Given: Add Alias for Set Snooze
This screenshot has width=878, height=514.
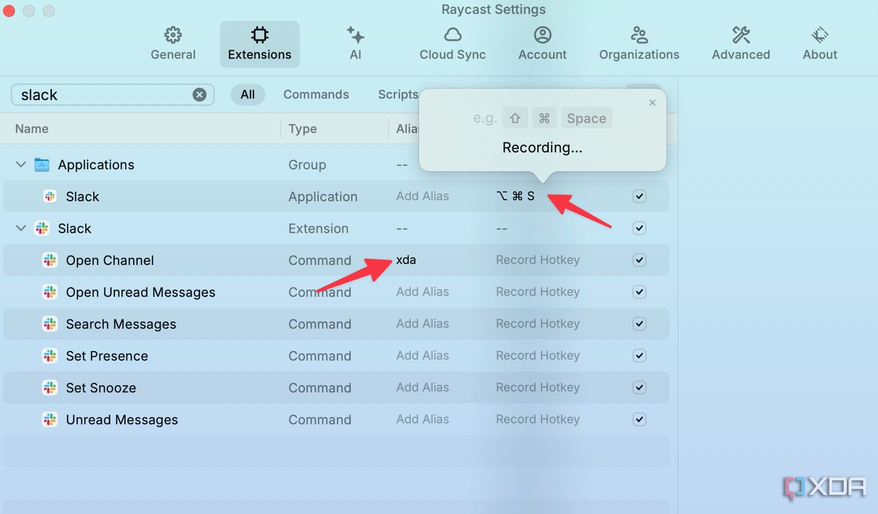Looking at the screenshot, I should (x=423, y=387).
